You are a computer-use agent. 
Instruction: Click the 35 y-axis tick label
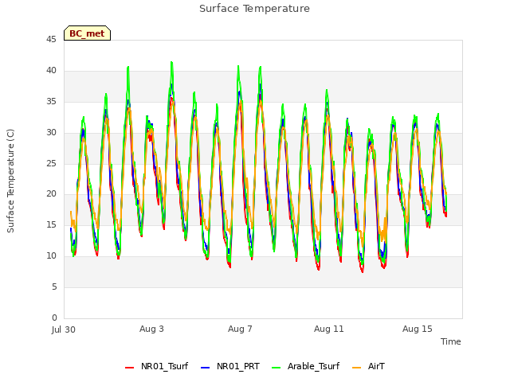point(51,101)
